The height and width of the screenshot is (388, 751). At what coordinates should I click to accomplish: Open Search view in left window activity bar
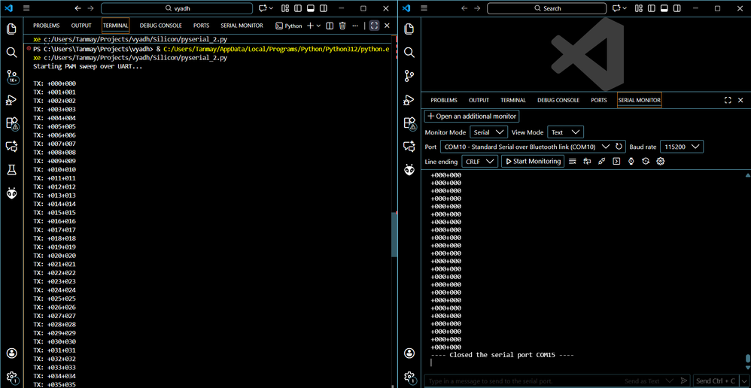pyautogui.click(x=11, y=52)
